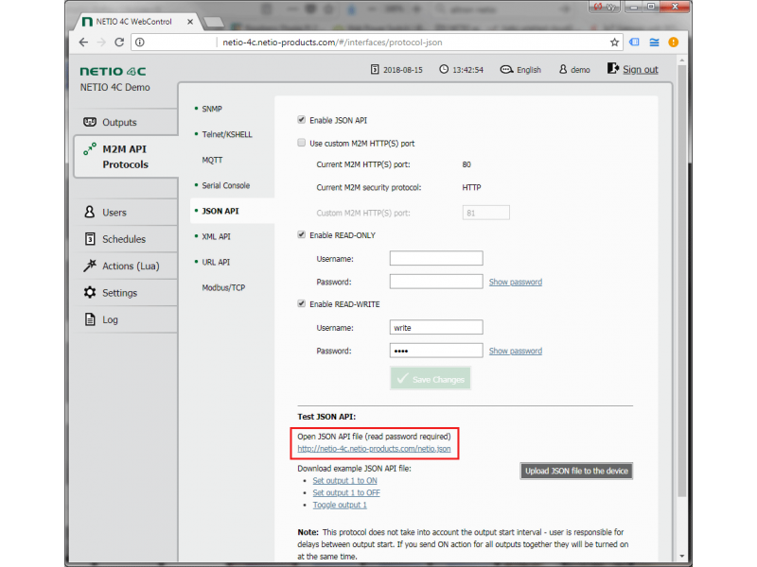Open the demo user profile
Screen dimensions: 757x567
(574, 70)
